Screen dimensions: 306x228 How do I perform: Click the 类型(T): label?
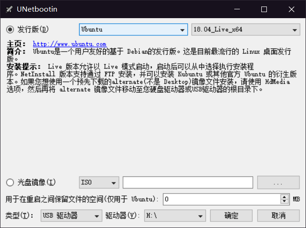click(19, 216)
